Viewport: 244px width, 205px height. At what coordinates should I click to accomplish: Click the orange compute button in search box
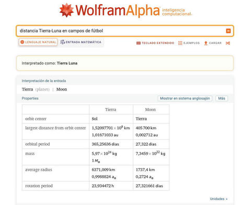228,31
